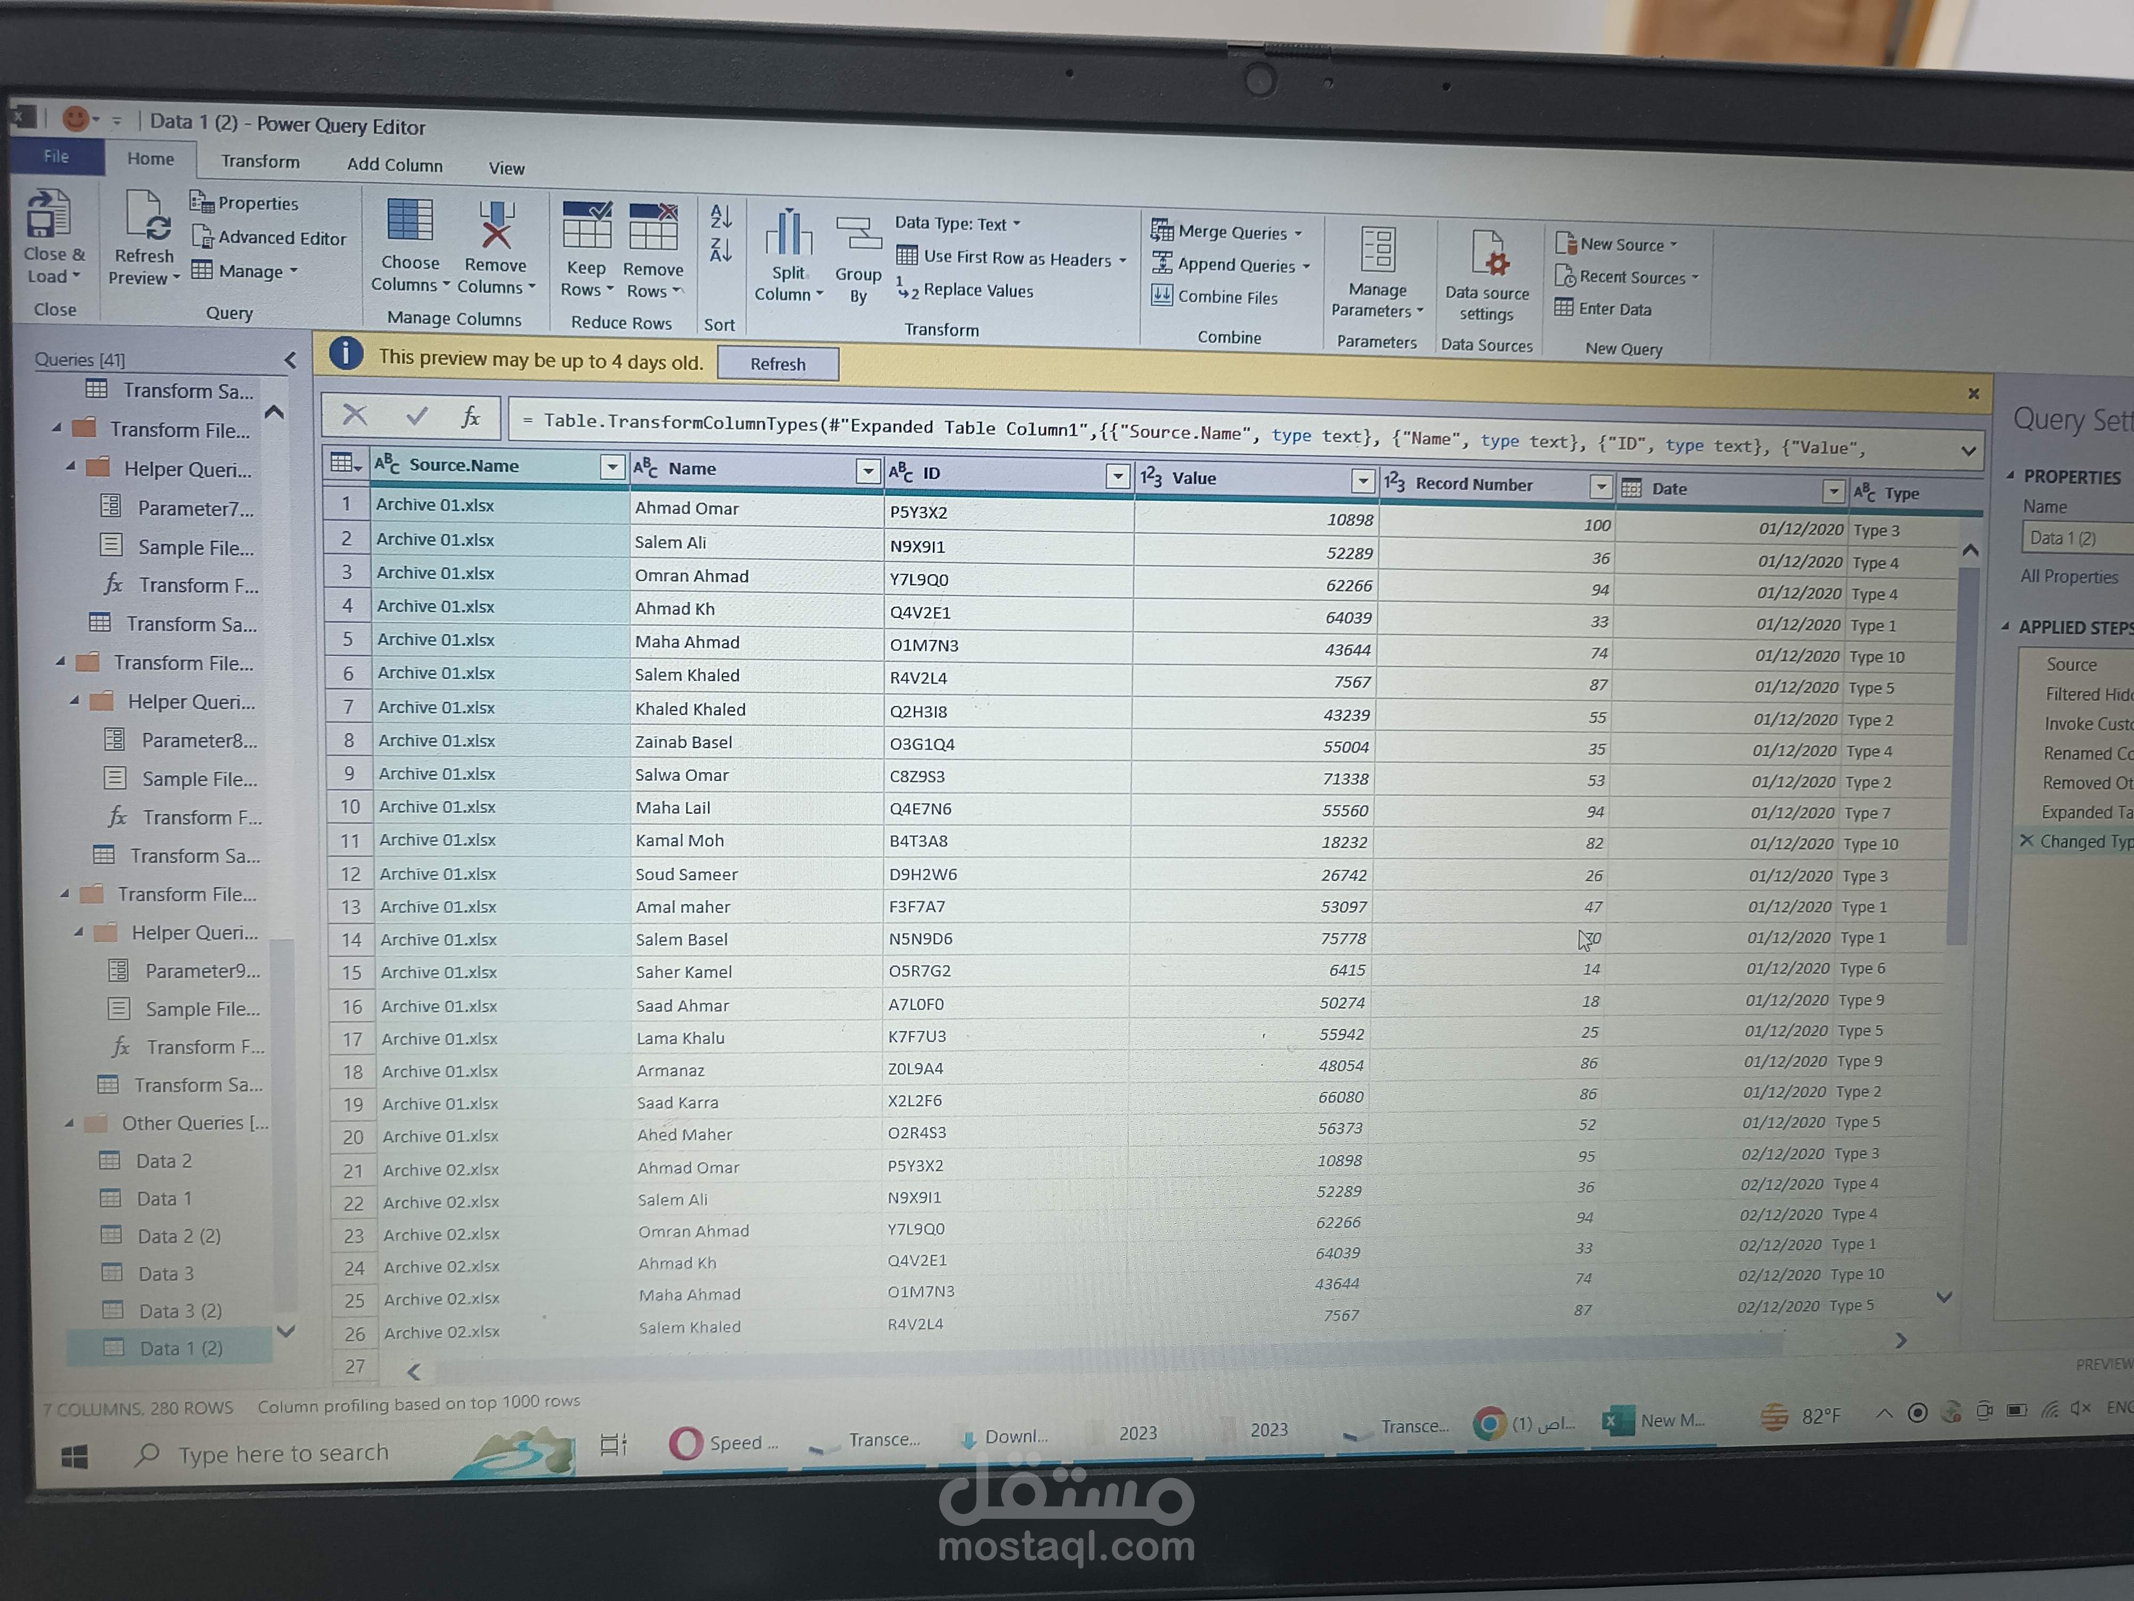Sort ascending with the A-Z icon
Image resolution: width=2134 pixels, height=1601 pixels.
point(721,216)
